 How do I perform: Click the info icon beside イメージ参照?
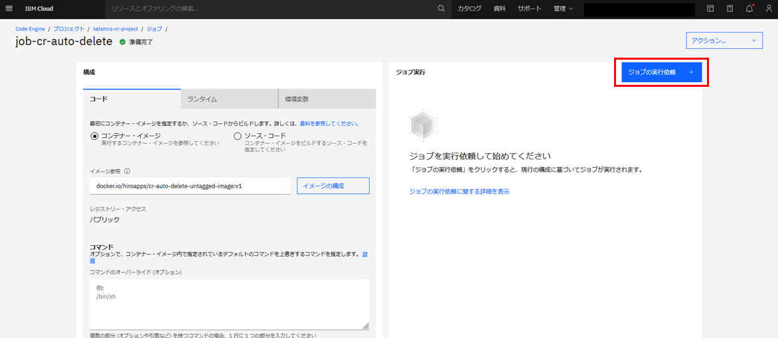tap(127, 171)
